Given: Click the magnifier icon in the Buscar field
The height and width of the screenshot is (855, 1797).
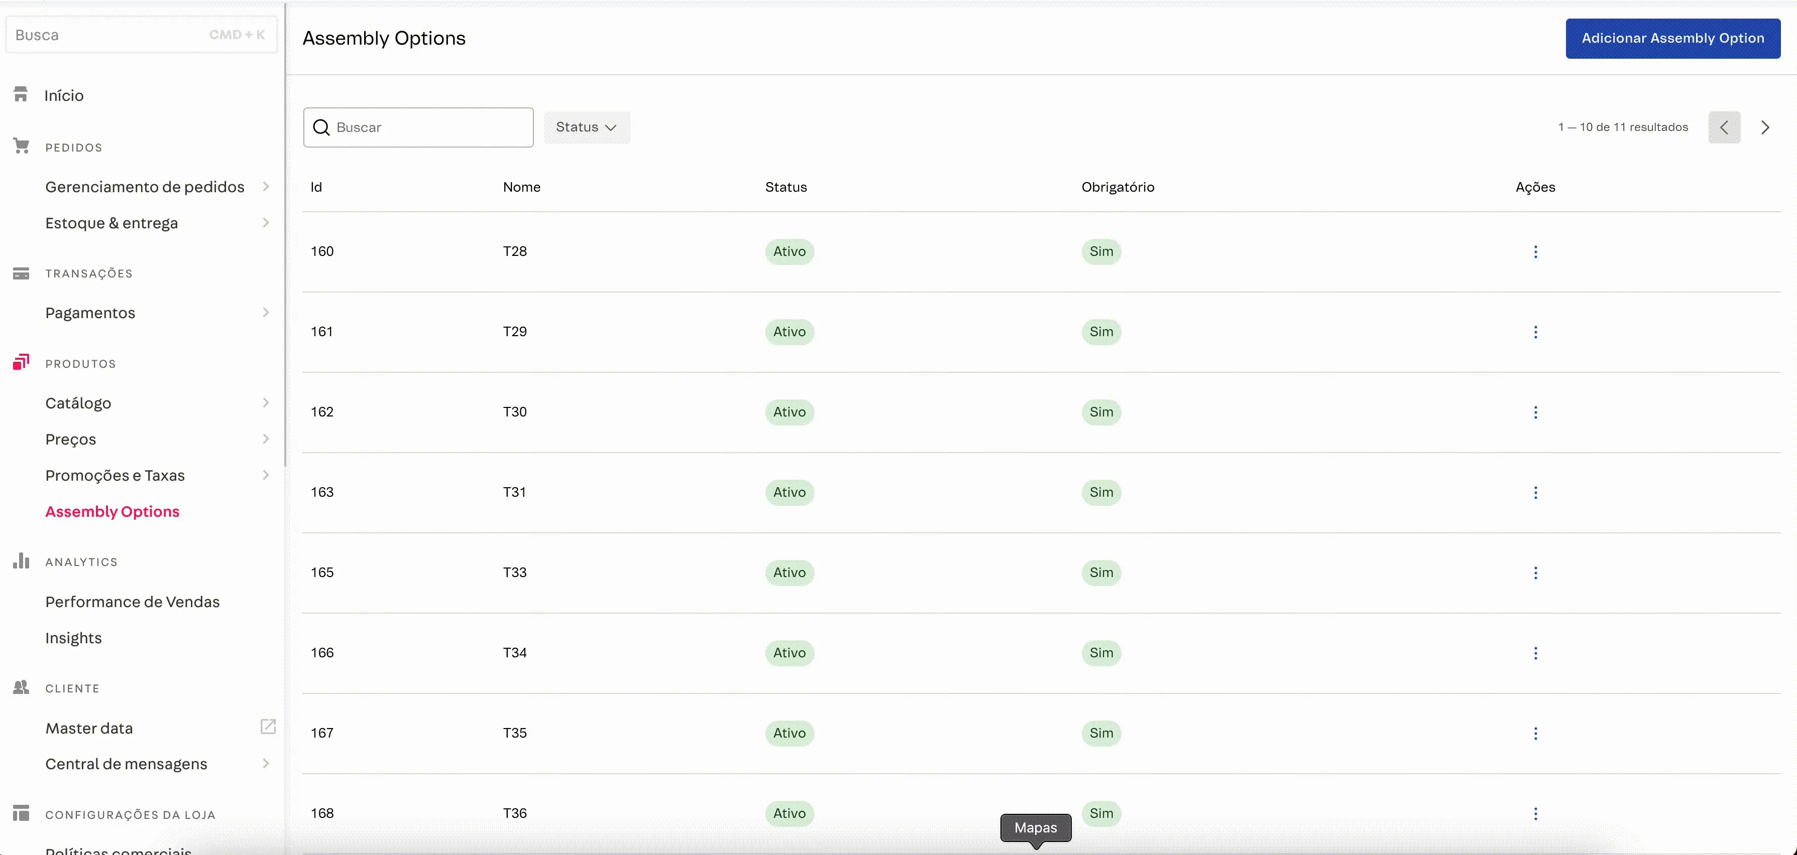Looking at the screenshot, I should point(321,127).
